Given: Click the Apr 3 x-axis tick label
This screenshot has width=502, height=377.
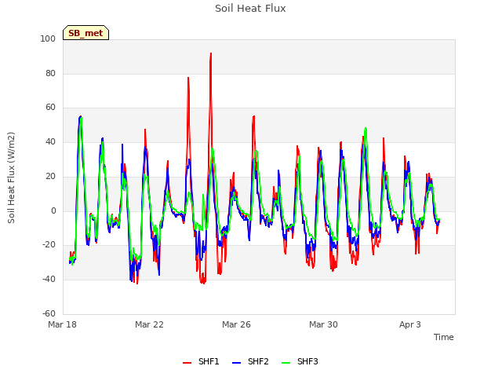Looking at the screenshot, I should point(410,324).
